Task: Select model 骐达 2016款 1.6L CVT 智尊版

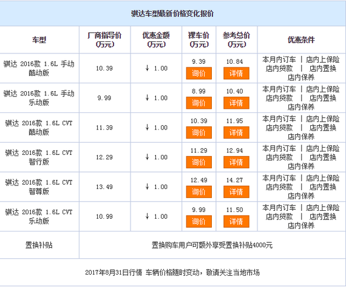Action: [x=39, y=187]
